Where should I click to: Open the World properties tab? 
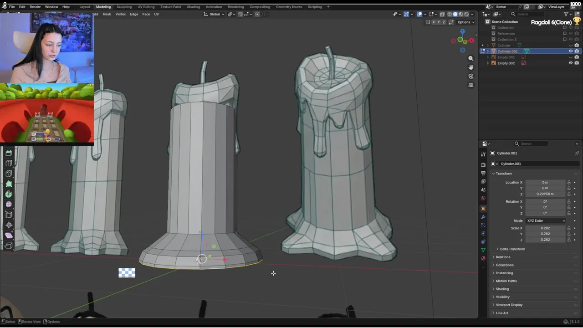pos(483,198)
